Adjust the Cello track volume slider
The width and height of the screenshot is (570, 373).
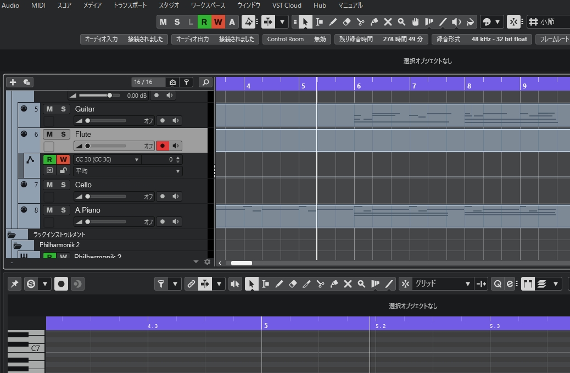(105, 197)
